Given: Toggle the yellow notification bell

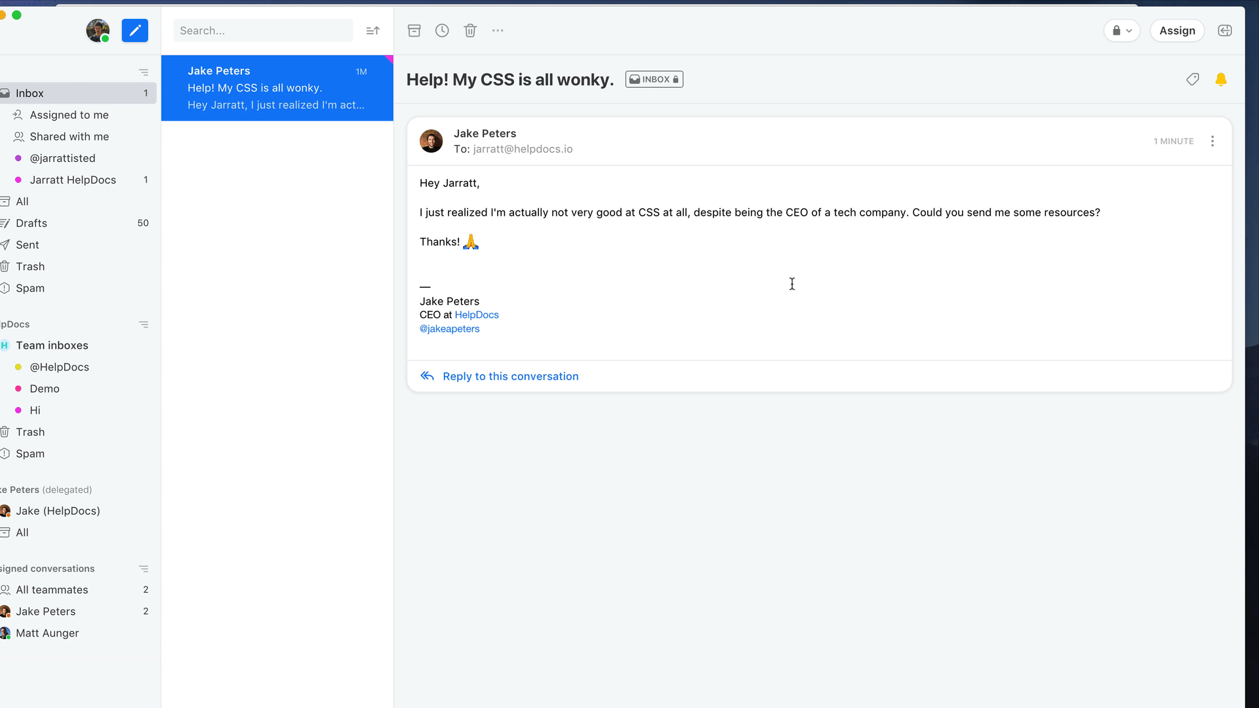Looking at the screenshot, I should tap(1220, 79).
